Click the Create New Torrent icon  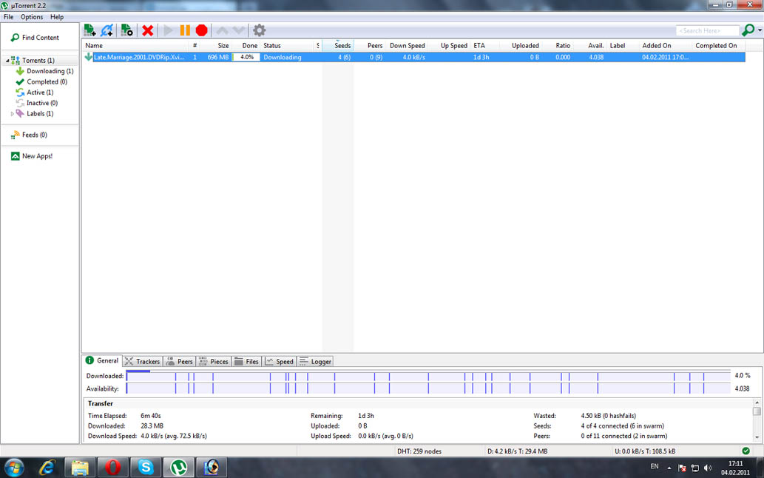click(x=127, y=30)
